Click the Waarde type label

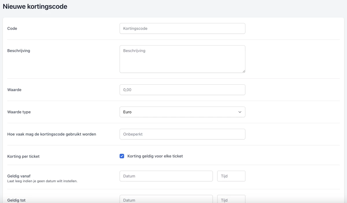19,112
